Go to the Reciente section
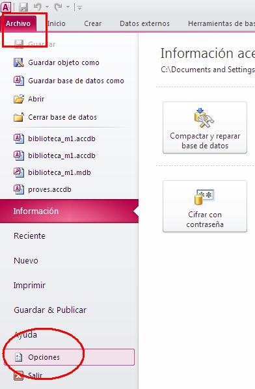Image resolution: width=255 pixels, height=389 pixels. [29, 235]
